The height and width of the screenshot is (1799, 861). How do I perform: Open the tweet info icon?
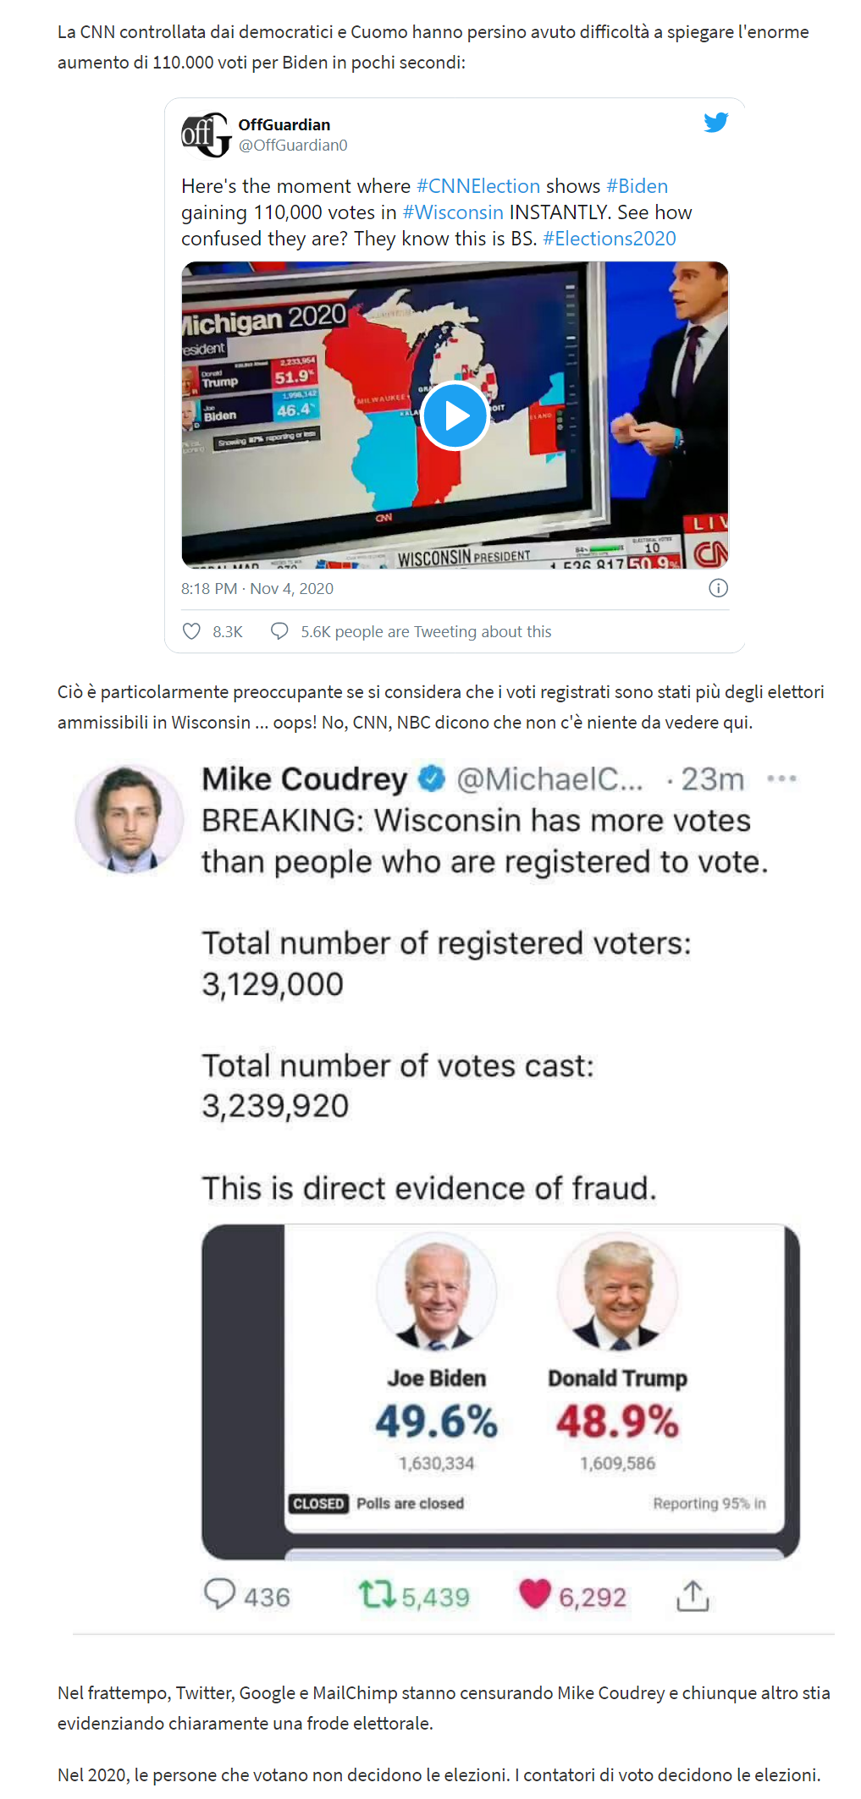pyautogui.click(x=718, y=588)
